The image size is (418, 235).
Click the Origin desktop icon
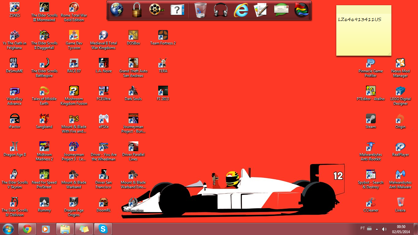[x=400, y=118]
